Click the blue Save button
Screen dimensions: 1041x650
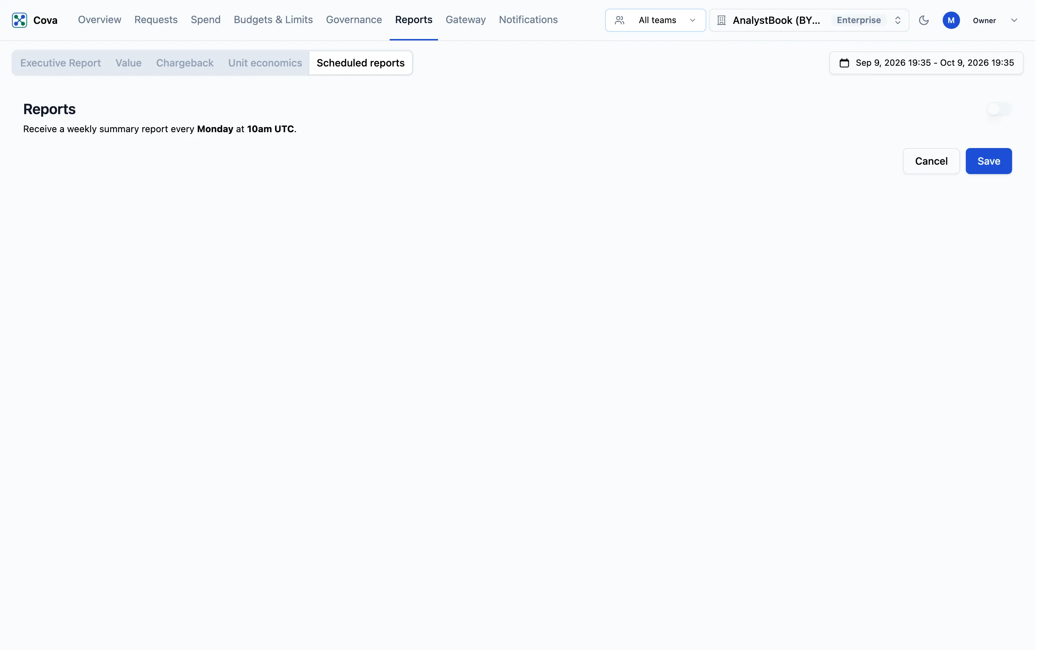989,161
